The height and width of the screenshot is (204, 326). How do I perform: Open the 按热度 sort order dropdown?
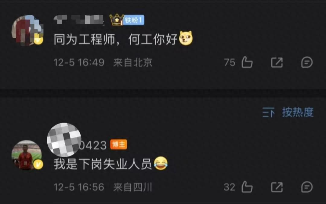pyautogui.click(x=298, y=112)
